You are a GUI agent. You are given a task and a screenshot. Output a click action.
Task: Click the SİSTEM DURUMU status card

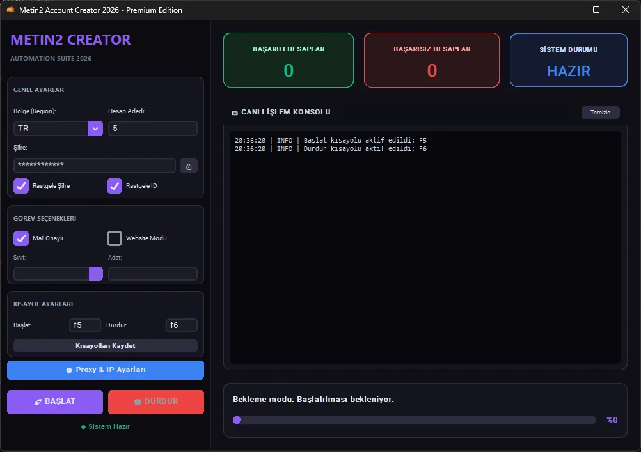[x=569, y=60]
